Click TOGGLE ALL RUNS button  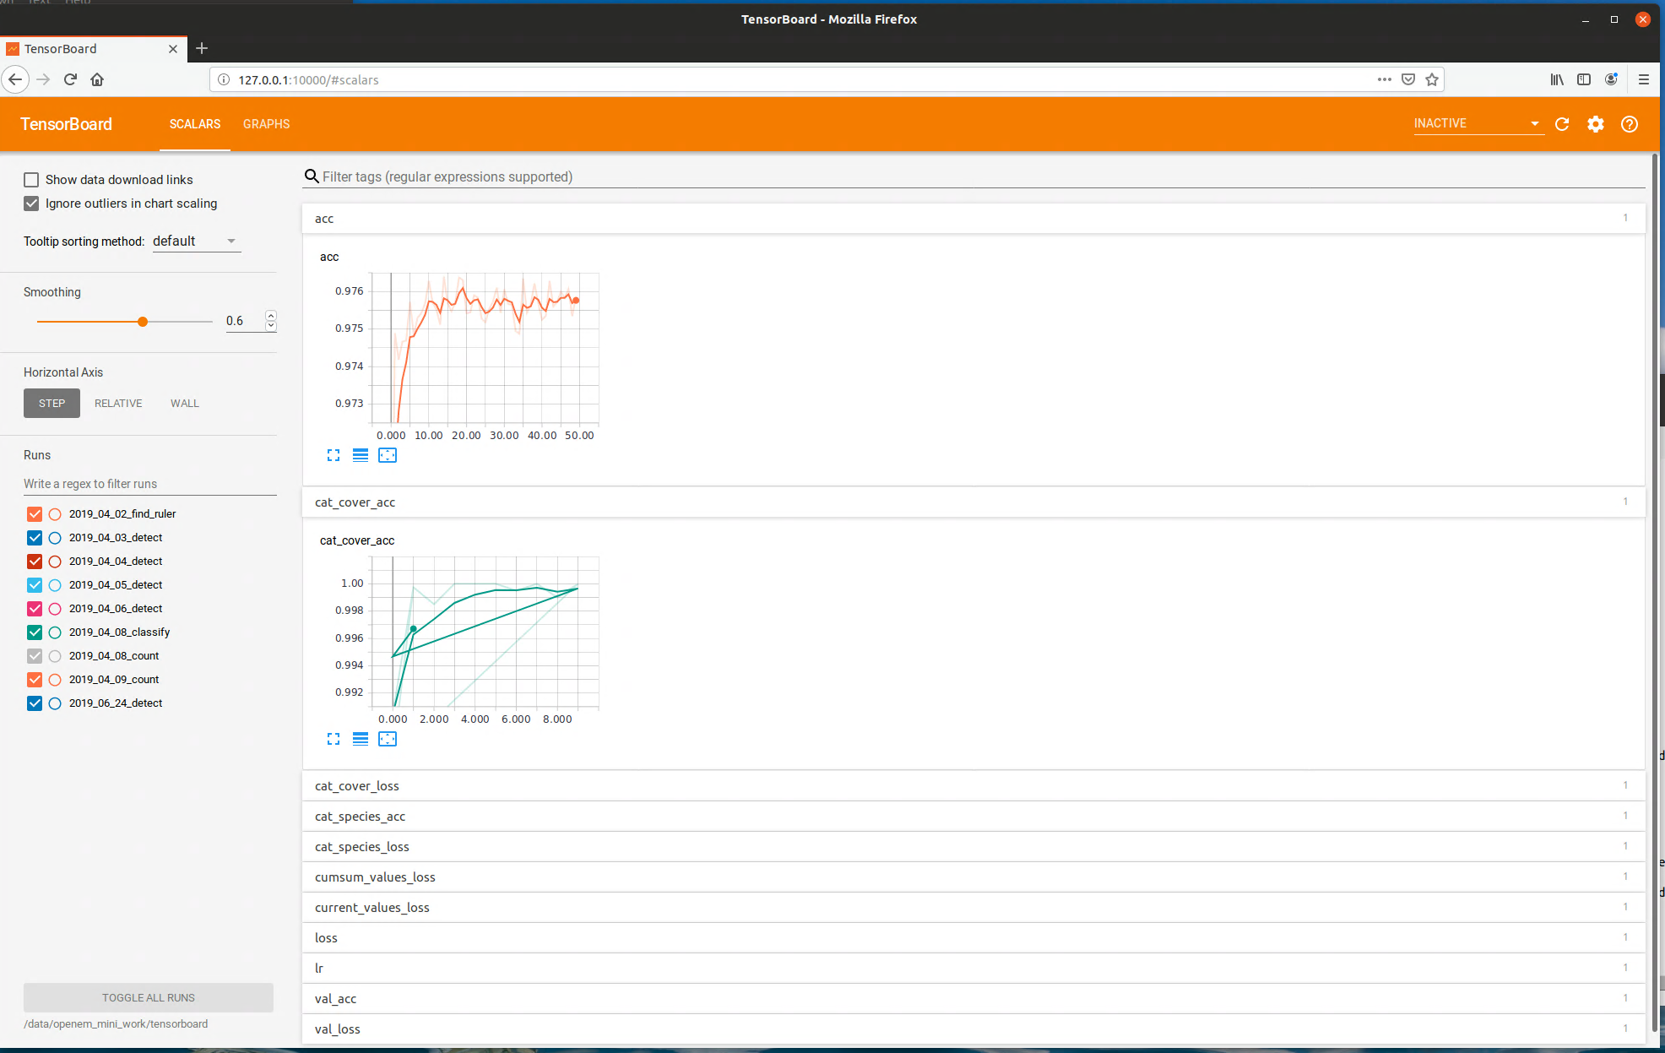(149, 998)
